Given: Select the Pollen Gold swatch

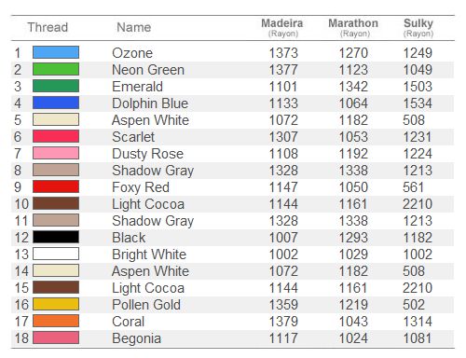Looking at the screenshot, I should click(56, 304).
